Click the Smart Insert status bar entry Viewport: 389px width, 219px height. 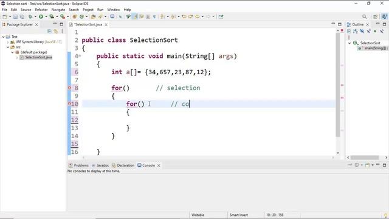[x=239, y=215]
